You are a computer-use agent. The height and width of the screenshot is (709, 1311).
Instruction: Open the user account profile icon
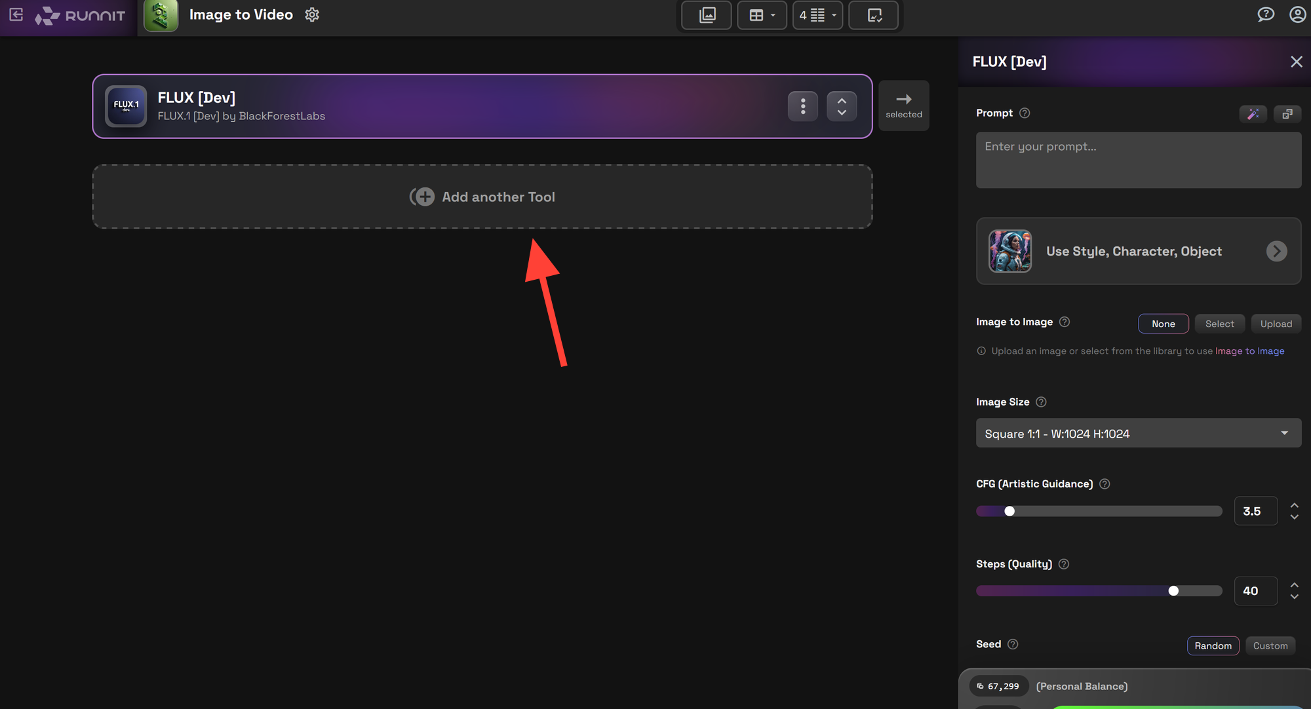coord(1297,14)
